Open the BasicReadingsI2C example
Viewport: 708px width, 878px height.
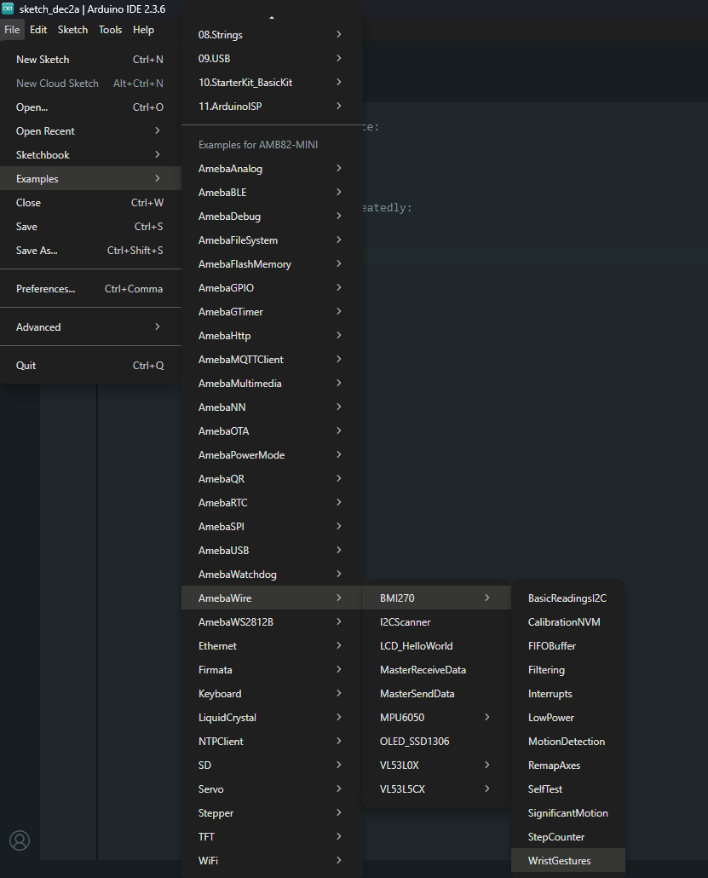[567, 598]
